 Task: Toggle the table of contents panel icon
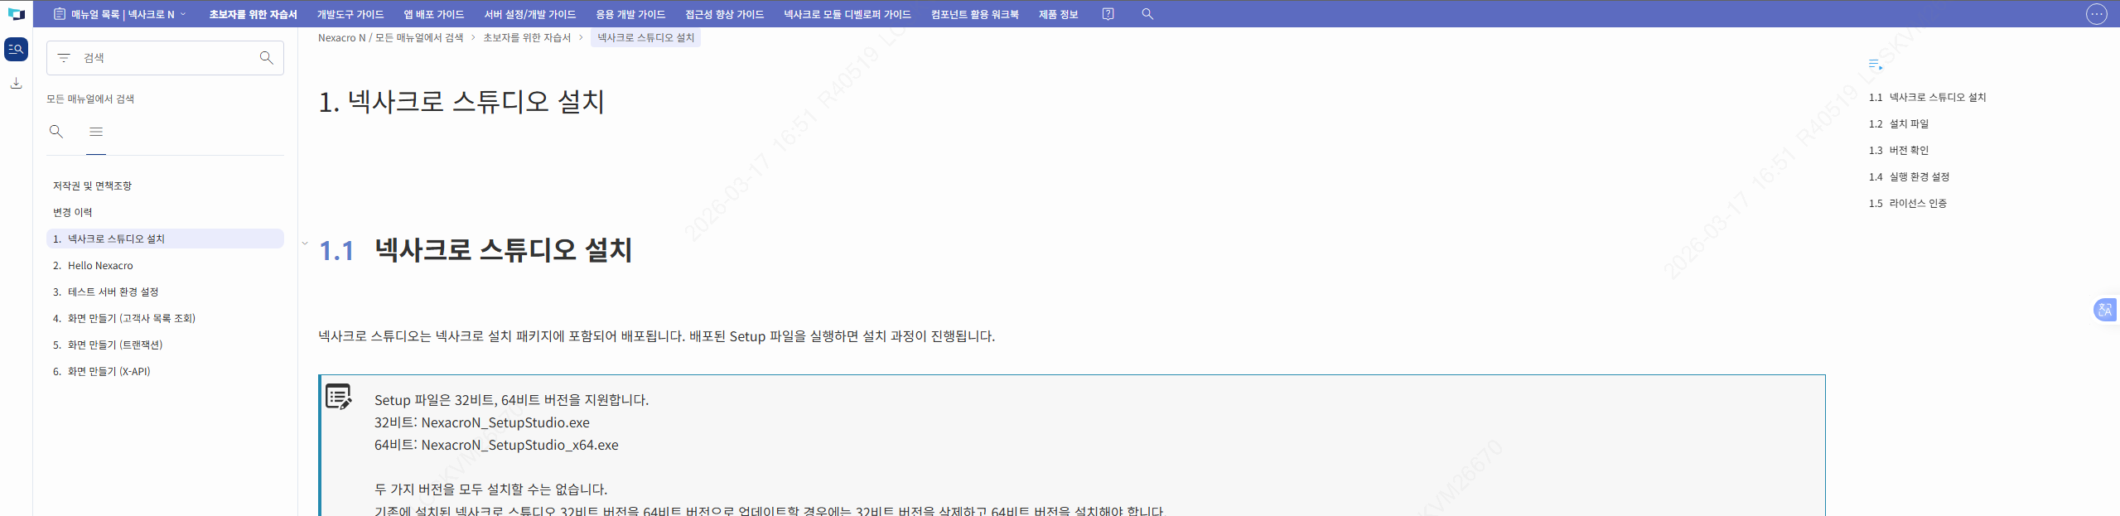coord(1876,65)
